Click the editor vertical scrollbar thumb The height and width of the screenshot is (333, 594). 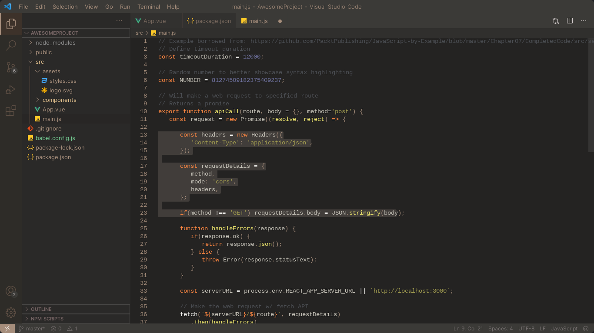591,95
